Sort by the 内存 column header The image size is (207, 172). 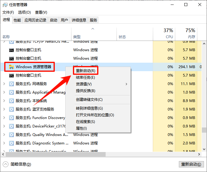pos(192,37)
